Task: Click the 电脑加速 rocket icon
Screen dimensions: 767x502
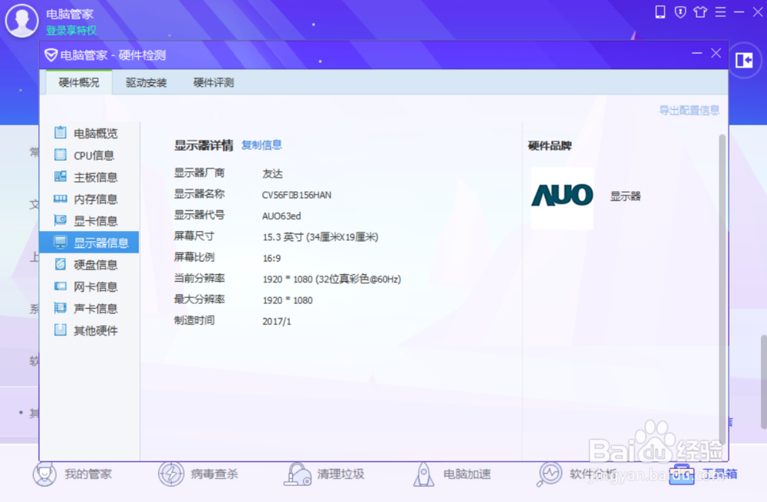Action: point(423,474)
